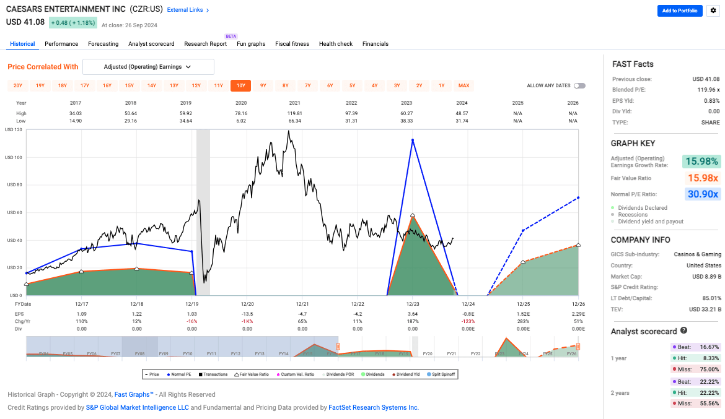Choose the 3Y range button
Screen dimensions: 725x419
[x=397, y=85]
